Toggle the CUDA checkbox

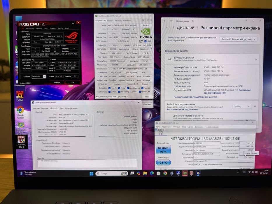(119, 88)
